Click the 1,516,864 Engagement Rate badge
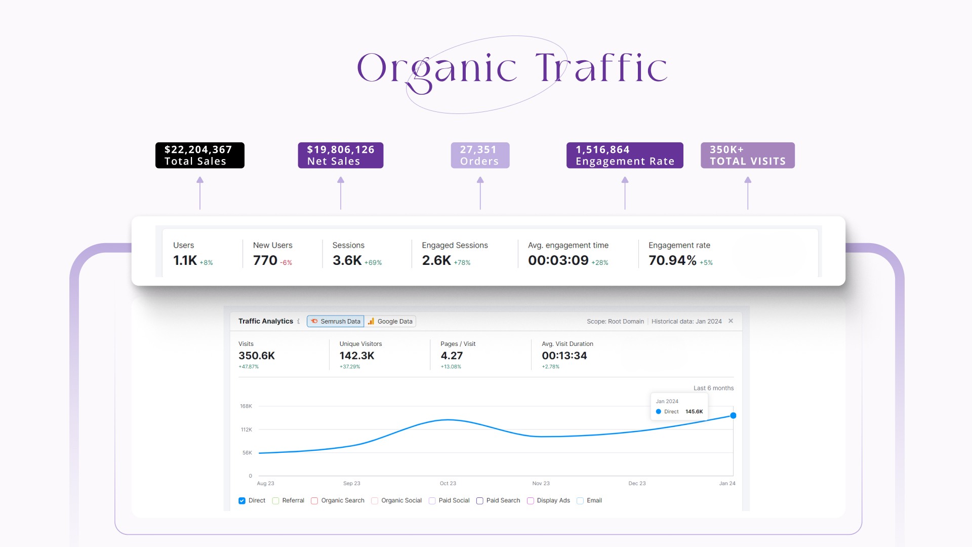 [625, 155]
